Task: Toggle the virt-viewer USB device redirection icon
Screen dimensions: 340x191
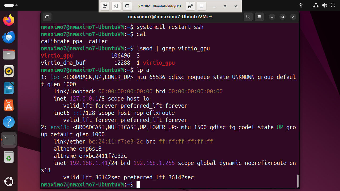Action: coord(116,6)
